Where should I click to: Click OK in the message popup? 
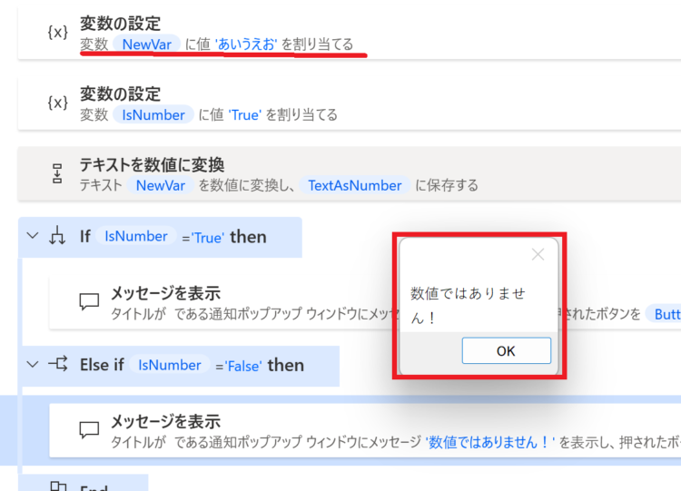point(507,350)
